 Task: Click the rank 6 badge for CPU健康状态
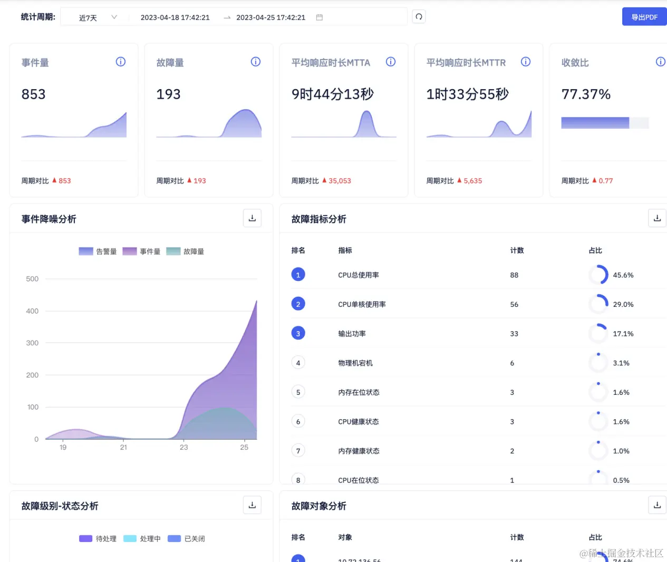coord(298,421)
